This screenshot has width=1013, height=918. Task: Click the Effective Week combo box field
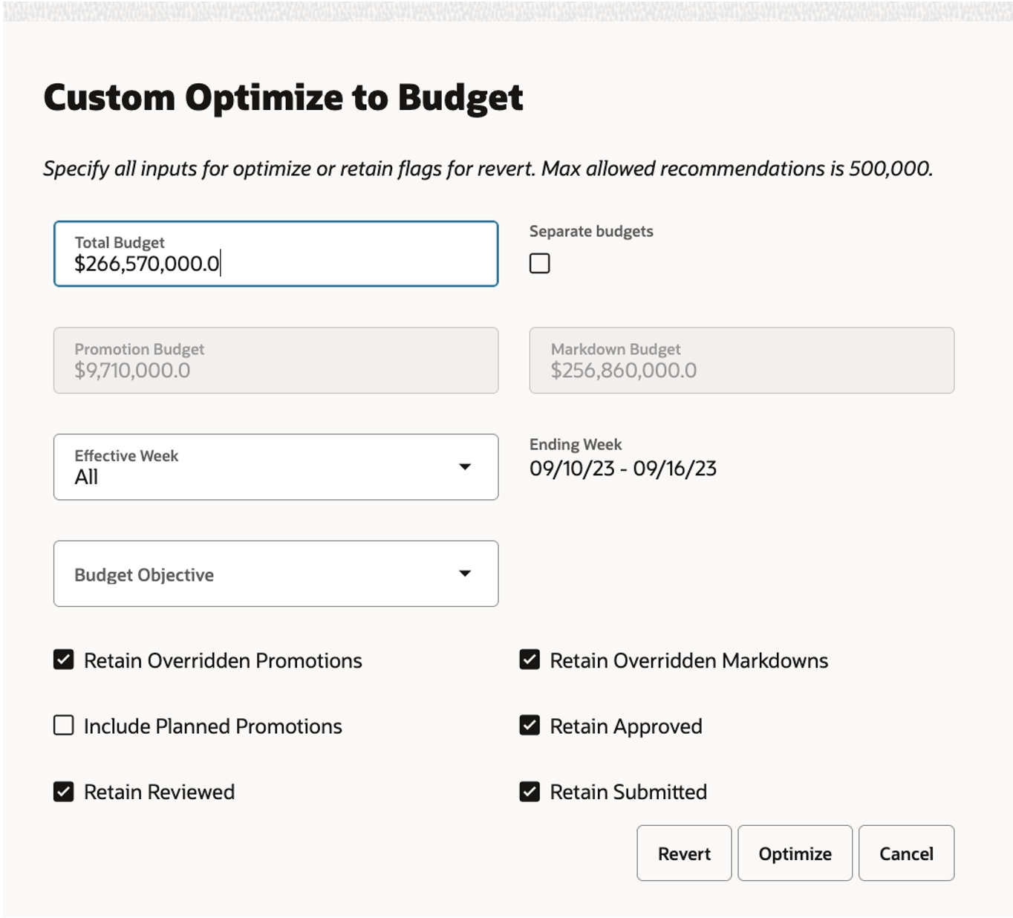point(253,467)
